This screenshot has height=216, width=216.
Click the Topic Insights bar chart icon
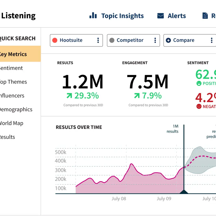click(x=93, y=16)
